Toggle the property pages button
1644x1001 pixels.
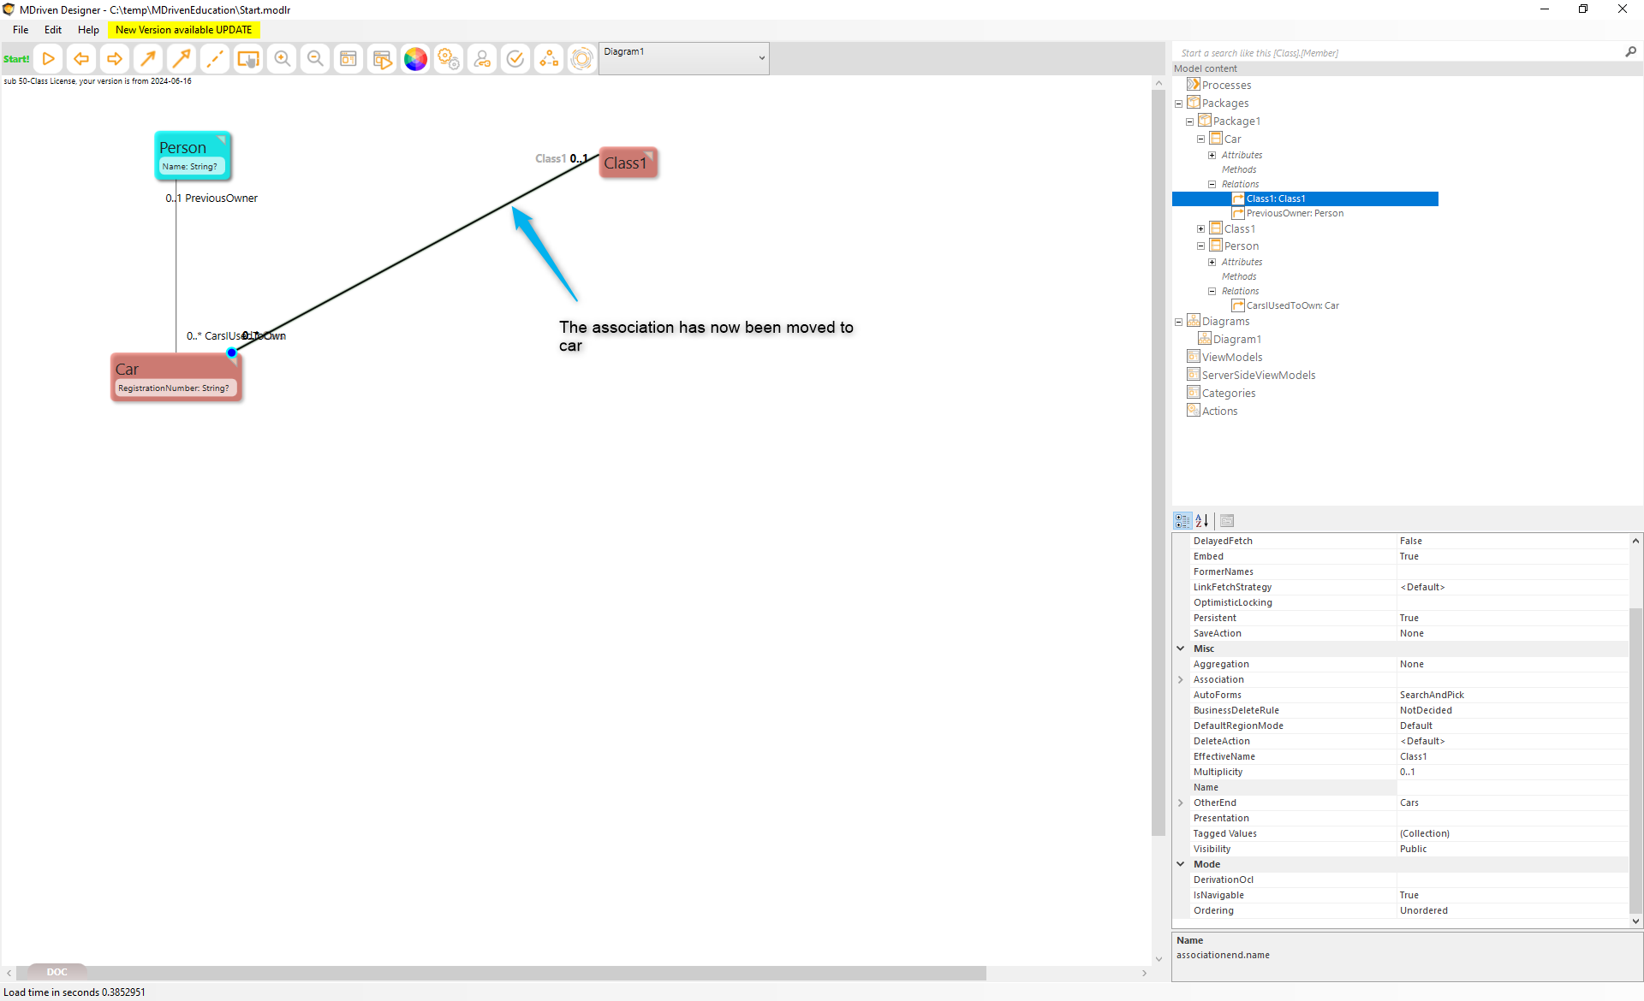pos(1227,520)
